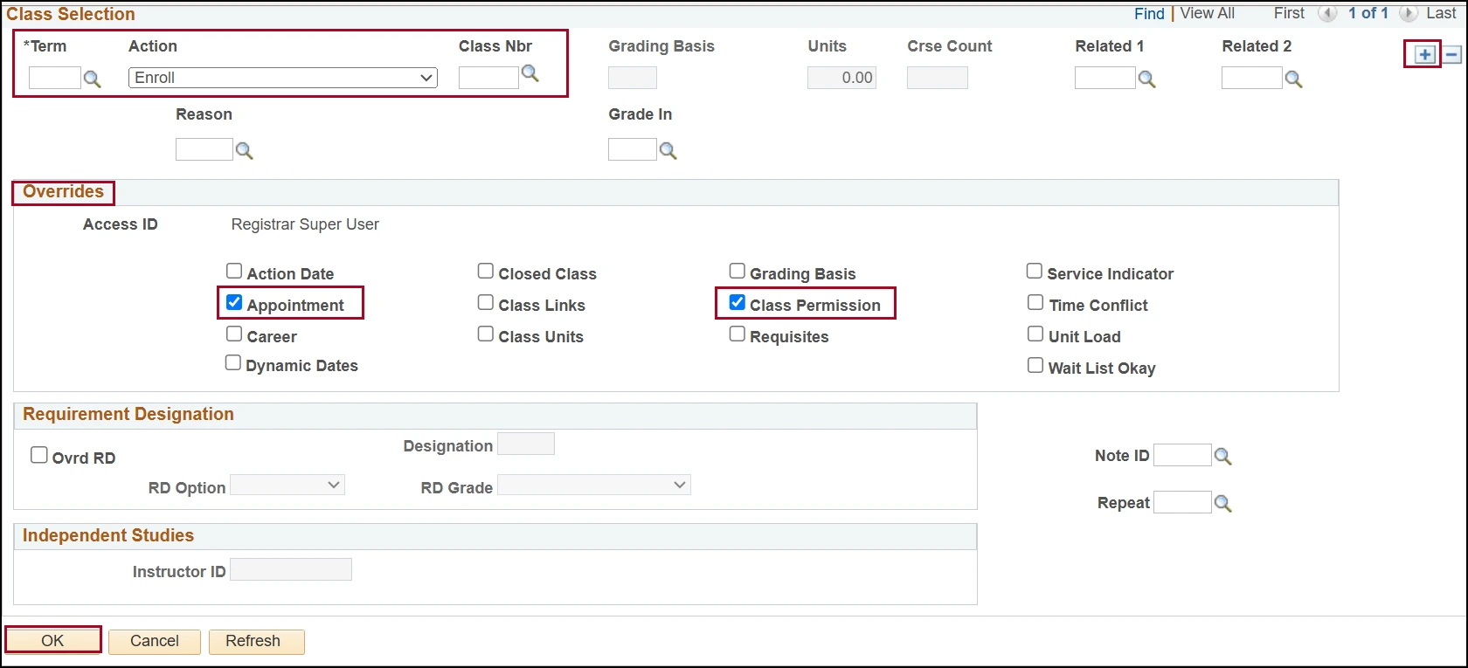
Task: Click the Repeat lookup magnifier icon
Action: [1222, 504]
